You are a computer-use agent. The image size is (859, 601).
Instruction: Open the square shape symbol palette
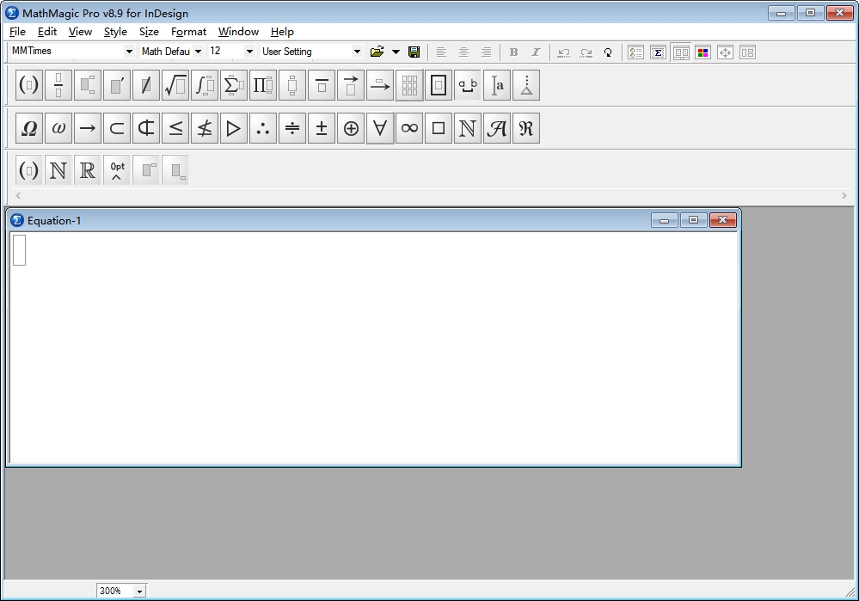click(x=439, y=128)
